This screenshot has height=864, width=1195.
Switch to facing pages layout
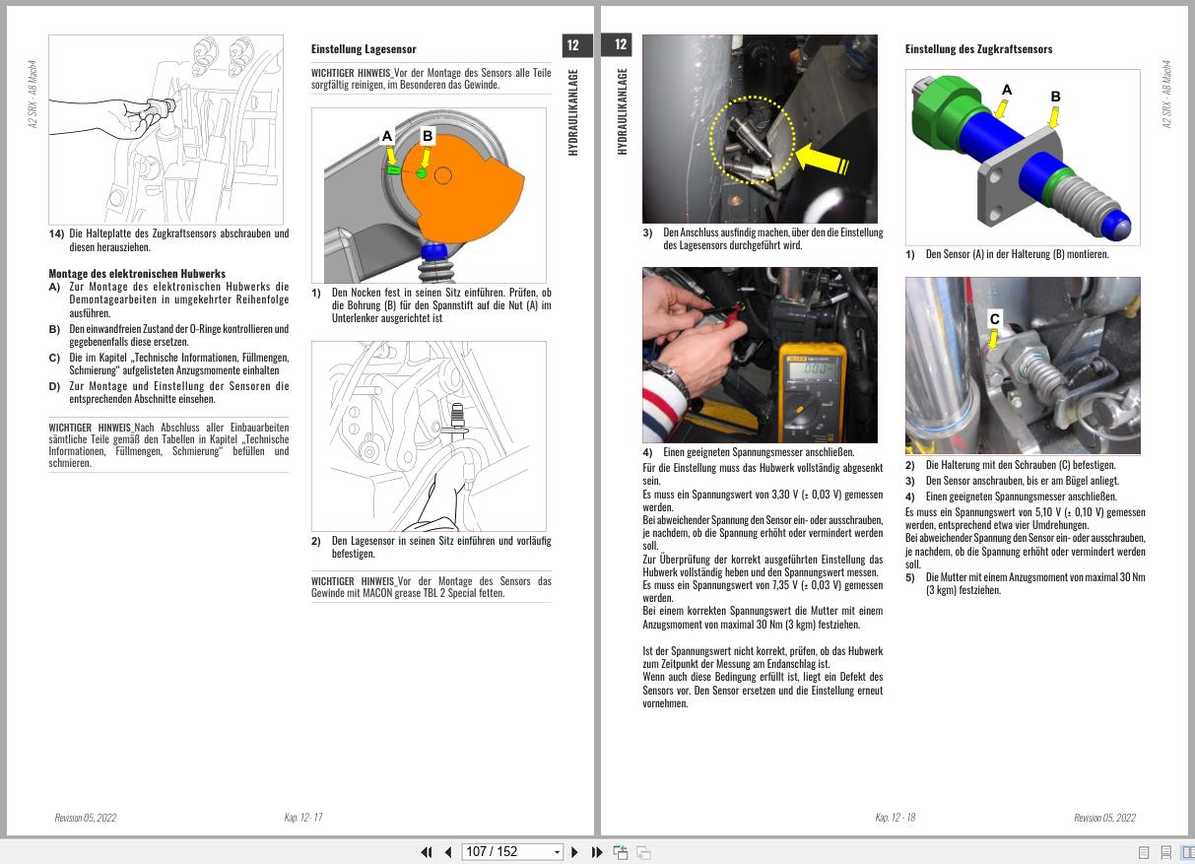(x=1186, y=852)
